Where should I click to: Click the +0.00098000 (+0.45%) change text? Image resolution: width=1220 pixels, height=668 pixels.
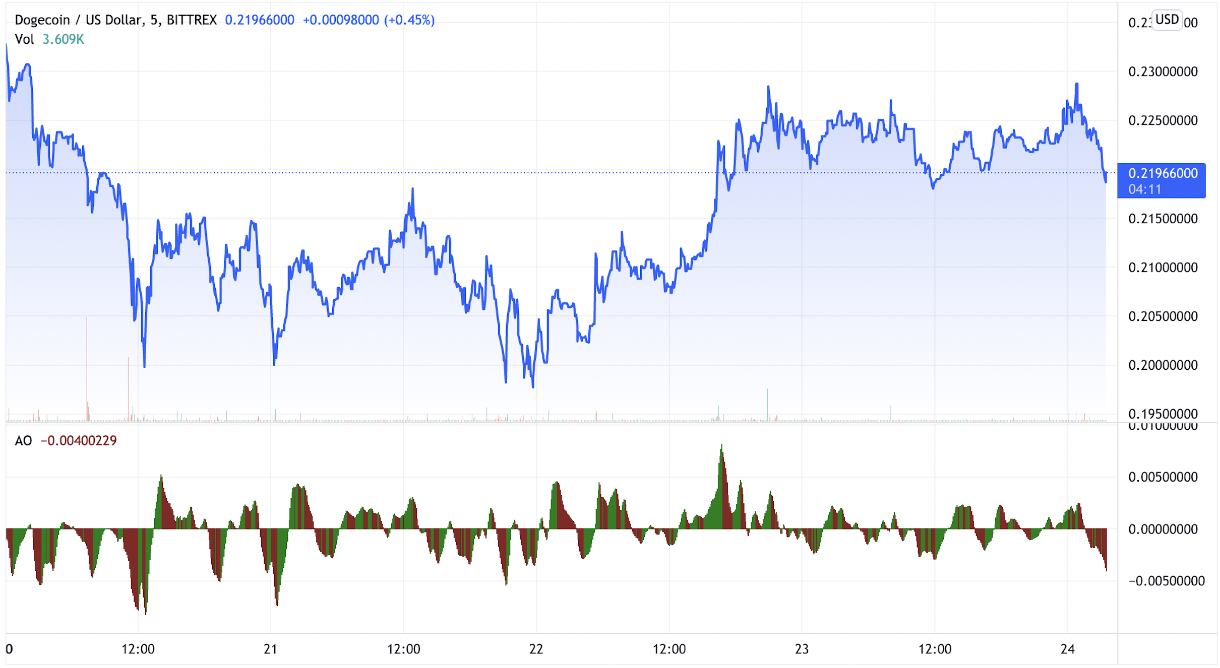point(368,20)
